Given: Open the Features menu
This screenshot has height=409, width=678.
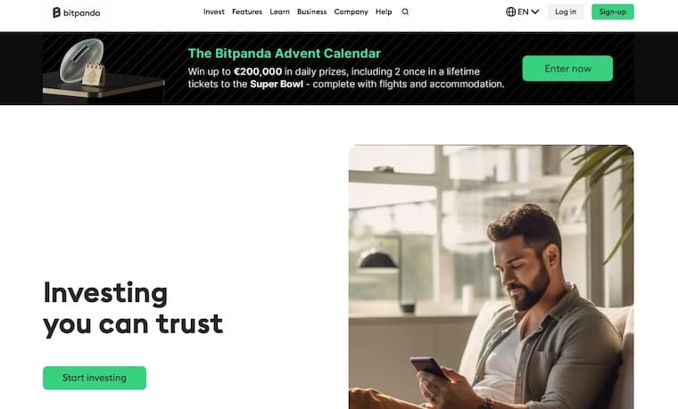Looking at the screenshot, I should (247, 12).
